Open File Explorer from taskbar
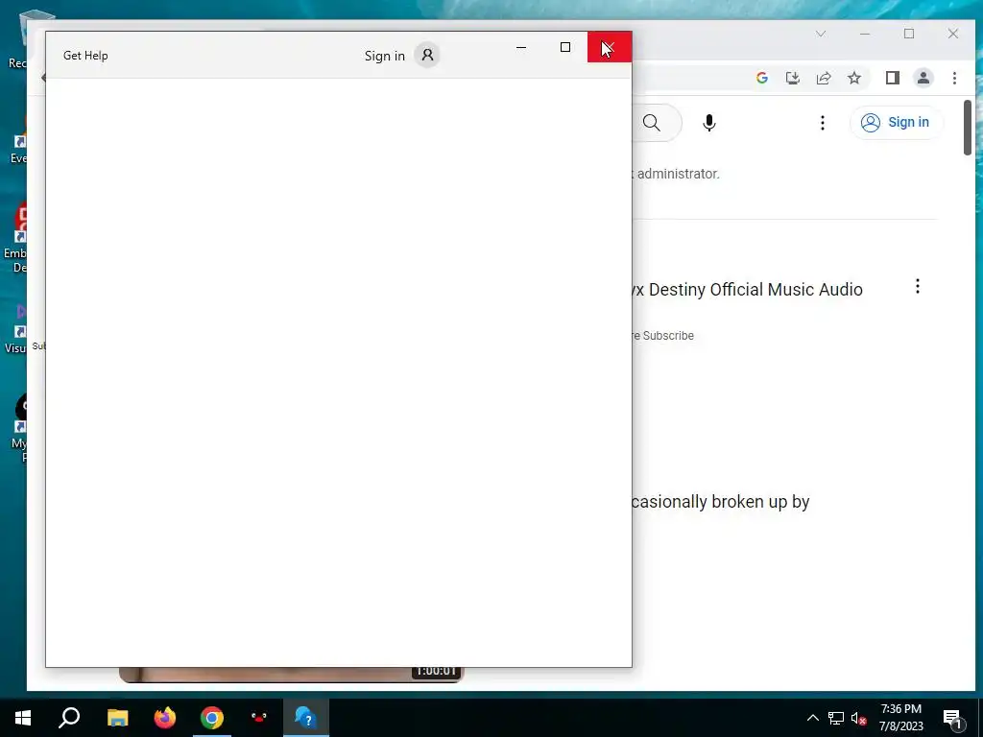The image size is (983, 737). (x=117, y=718)
